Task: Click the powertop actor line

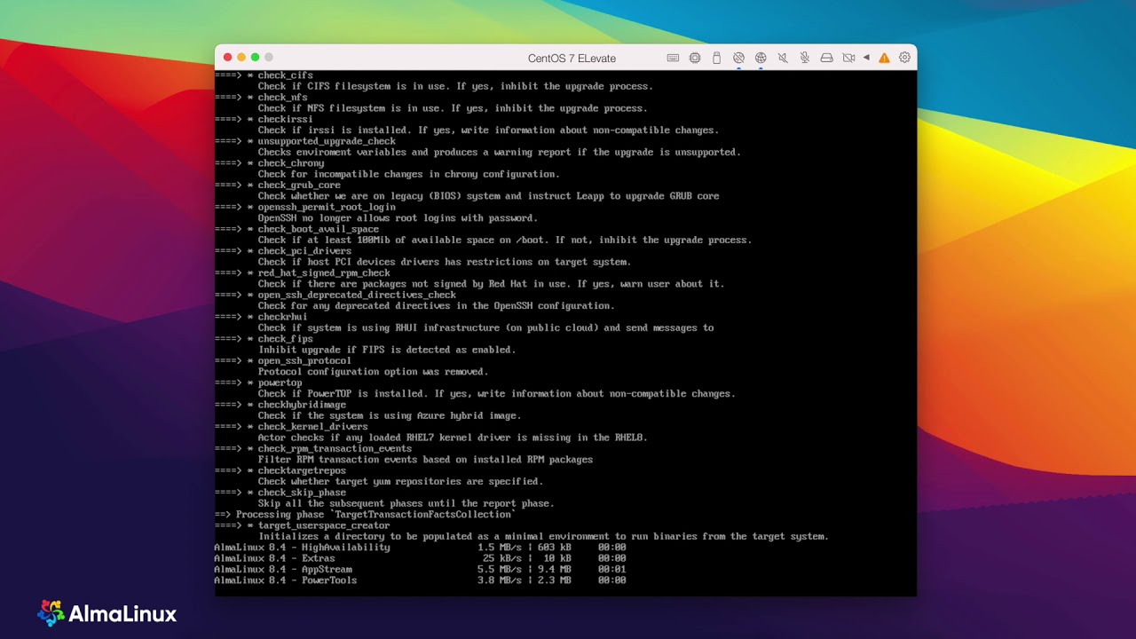Action: pos(258,383)
